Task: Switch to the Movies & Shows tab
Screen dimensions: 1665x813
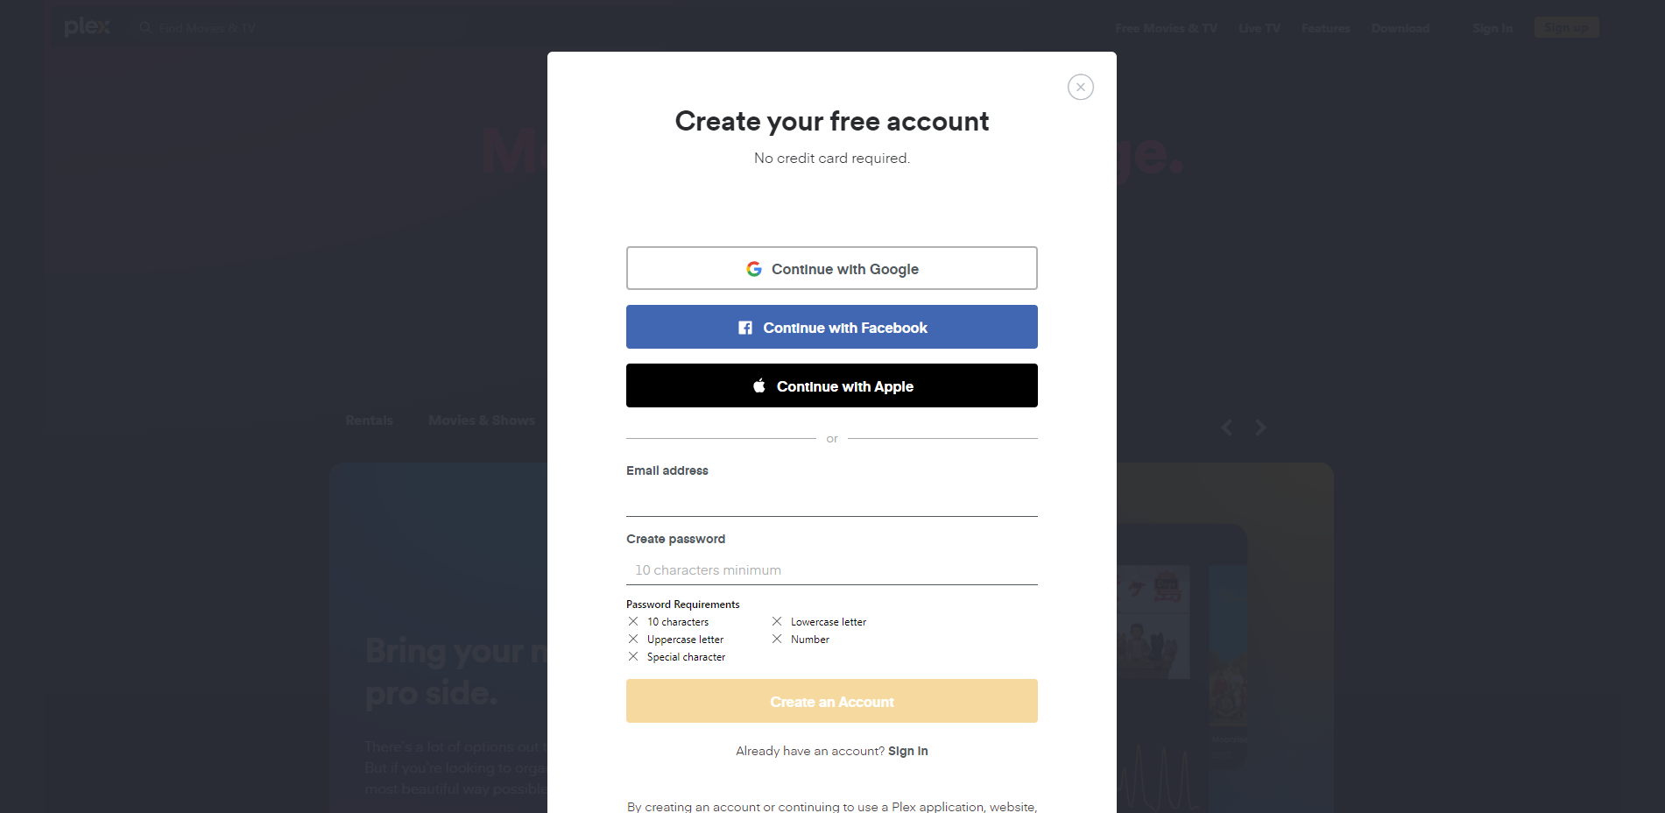Action: coord(482,420)
